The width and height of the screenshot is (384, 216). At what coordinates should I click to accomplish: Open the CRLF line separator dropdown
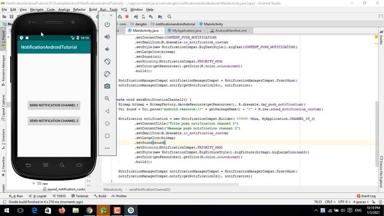pyautogui.click(x=330, y=202)
